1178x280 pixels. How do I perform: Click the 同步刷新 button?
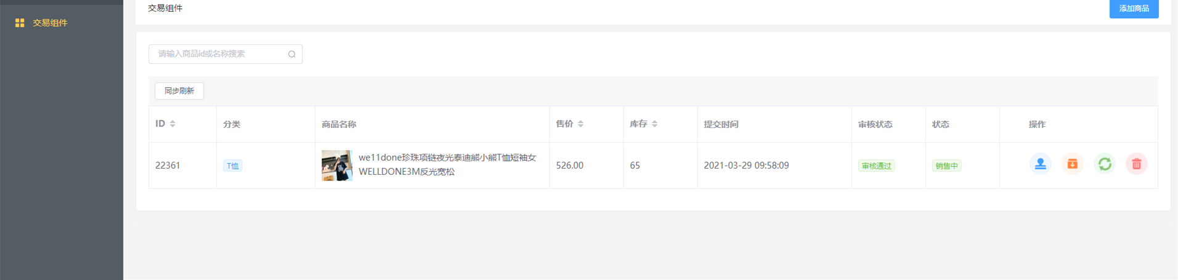click(x=179, y=91)
